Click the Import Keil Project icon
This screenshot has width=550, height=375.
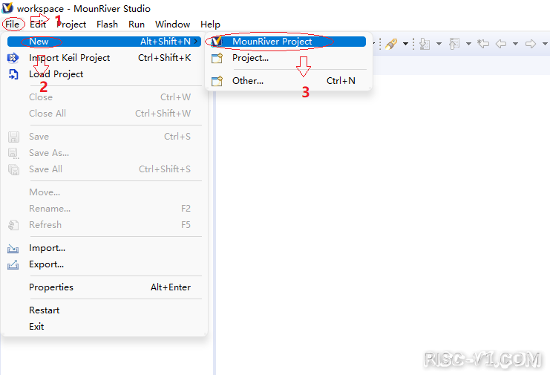[x=13, y=58]
